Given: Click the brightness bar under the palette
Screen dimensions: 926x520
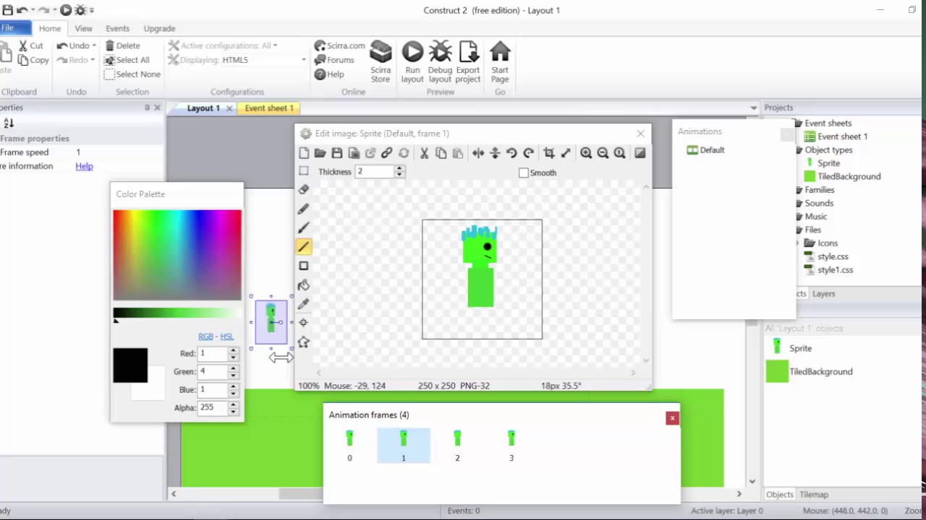Looking at the screenshot, I should 177,313.
